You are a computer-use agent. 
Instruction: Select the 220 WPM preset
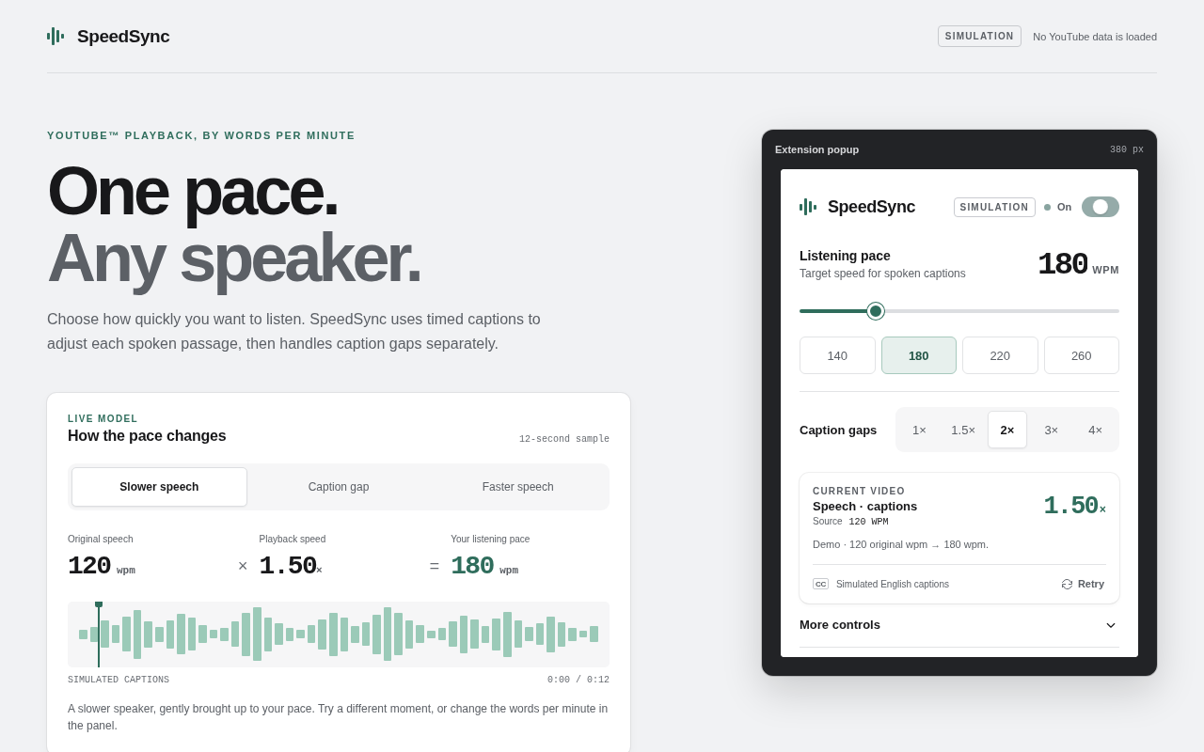coord(1000,355)
